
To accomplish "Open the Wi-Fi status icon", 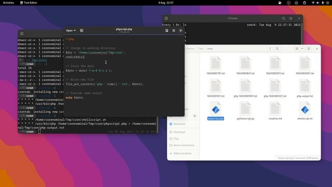I will [313, 3].
